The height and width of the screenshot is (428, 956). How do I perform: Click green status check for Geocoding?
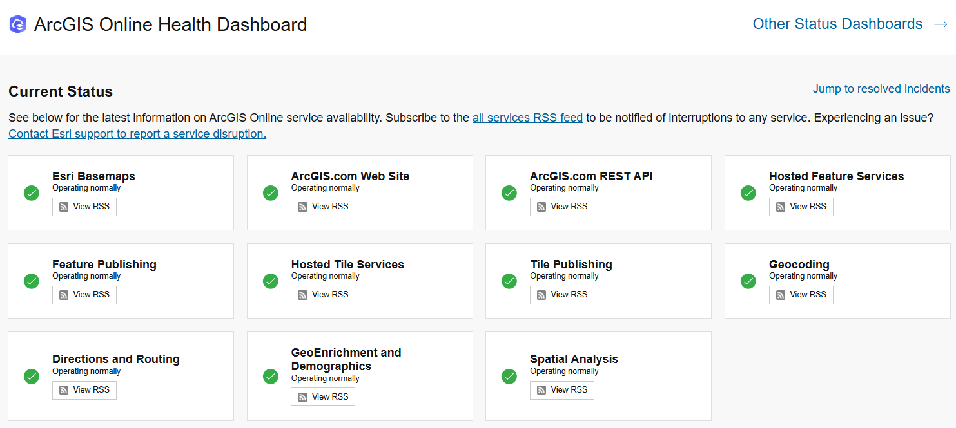point(748,281)
